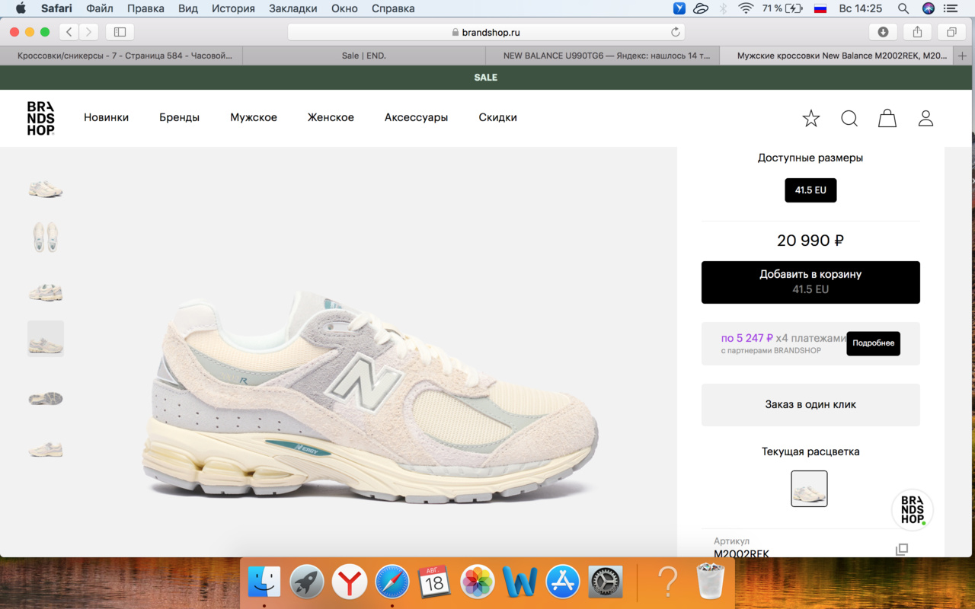Click Добавить в корзину button
The image size is (975, 609).
(x=810, y=282)
